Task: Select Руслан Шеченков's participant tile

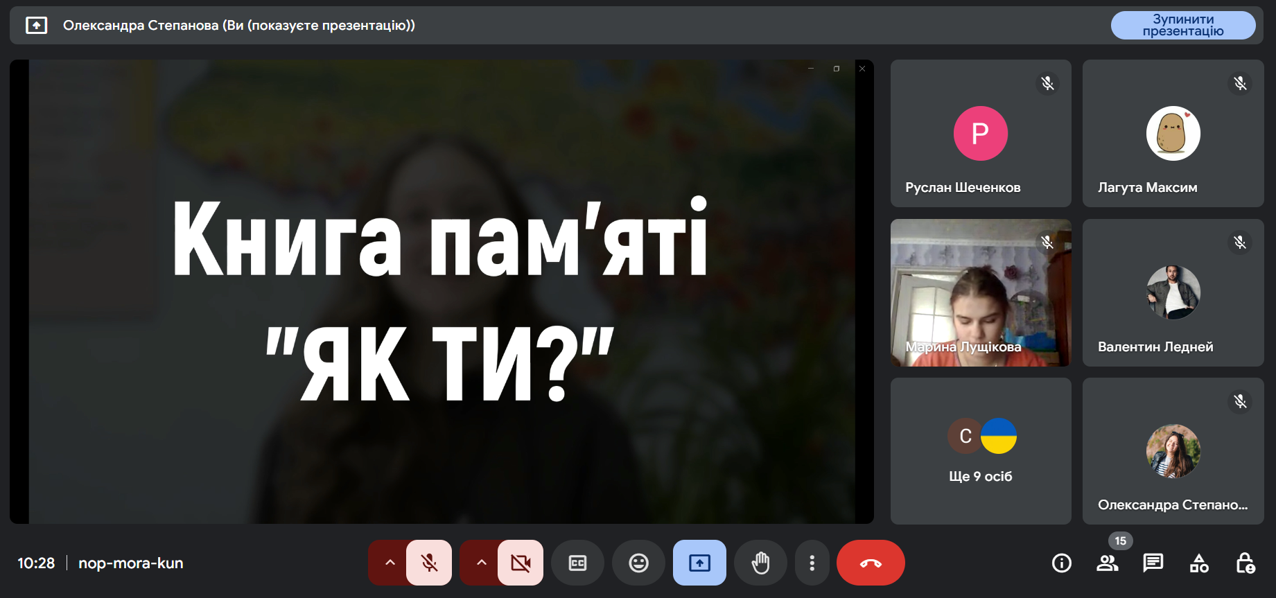Action: coord(980,133)
